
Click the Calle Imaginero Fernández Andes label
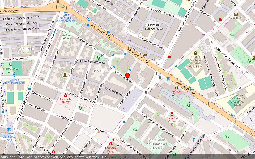point(210,75)
